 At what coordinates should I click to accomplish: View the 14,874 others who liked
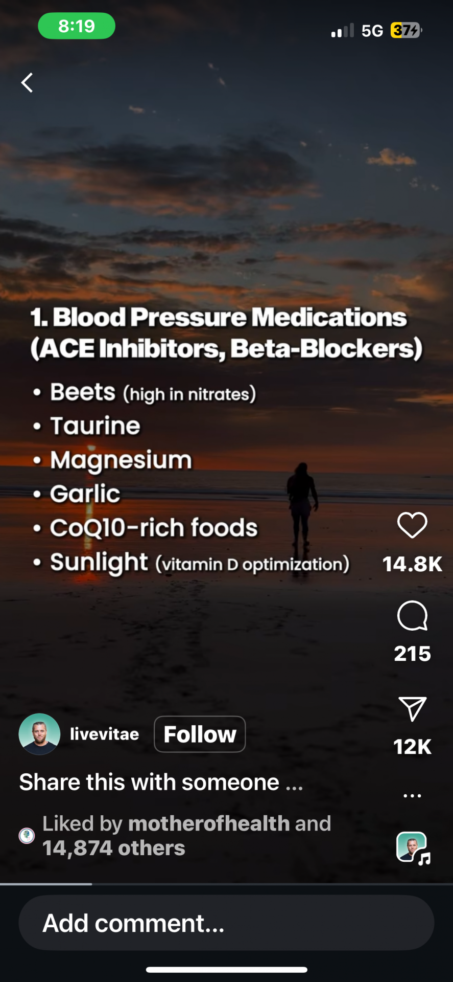tap(114, 848)
